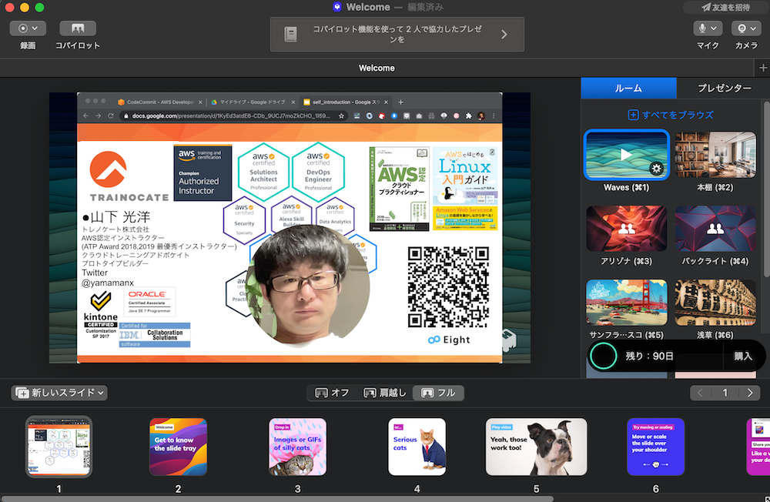Image resolution: width=770 pixels, height=502 pixels.
Task: Click the Copilot (コパイロット) button
Action: 78,28
